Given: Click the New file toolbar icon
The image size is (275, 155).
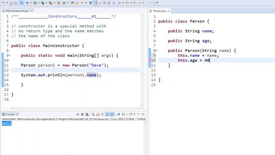Looking at the screenshot, I should (3, 3).
